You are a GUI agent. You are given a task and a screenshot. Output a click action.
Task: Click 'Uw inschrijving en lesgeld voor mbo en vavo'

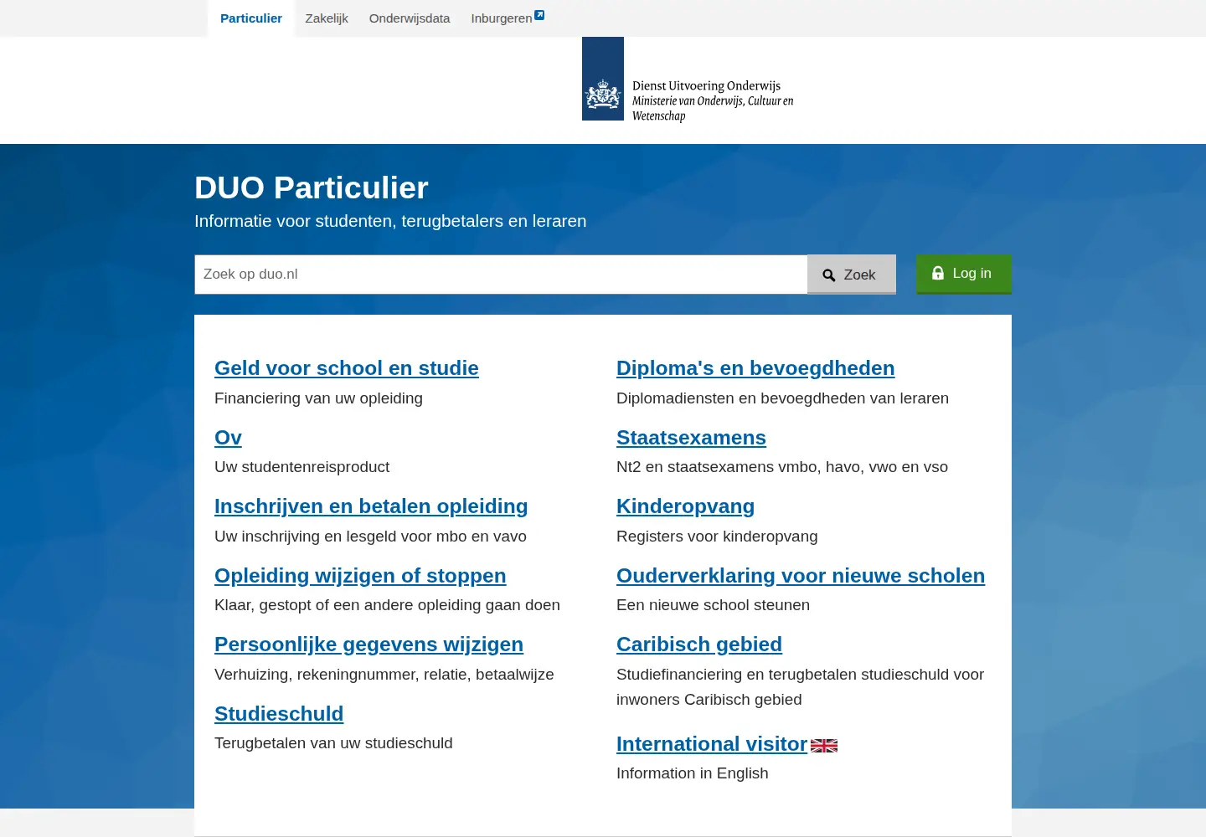pos(370,537)
